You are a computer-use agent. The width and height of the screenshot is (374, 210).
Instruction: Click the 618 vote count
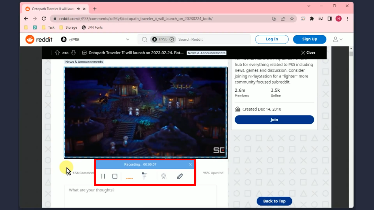(65, 53)
